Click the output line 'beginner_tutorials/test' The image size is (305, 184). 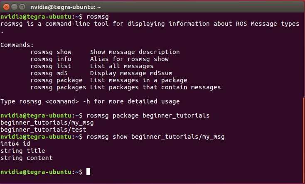click(43, 130)
